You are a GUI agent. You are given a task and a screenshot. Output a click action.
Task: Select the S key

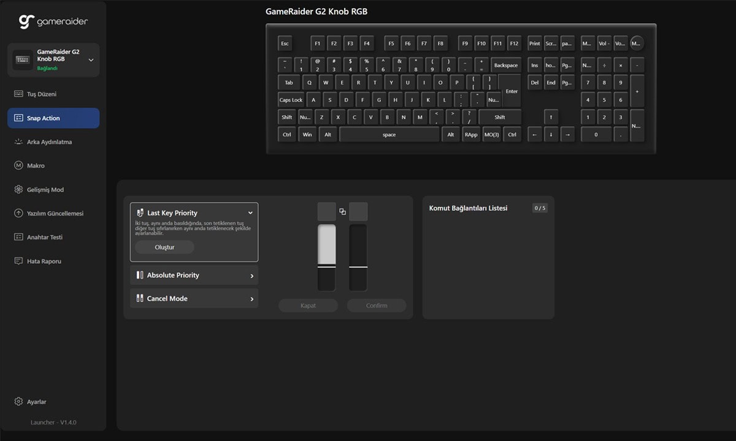[x=330, y=100]
